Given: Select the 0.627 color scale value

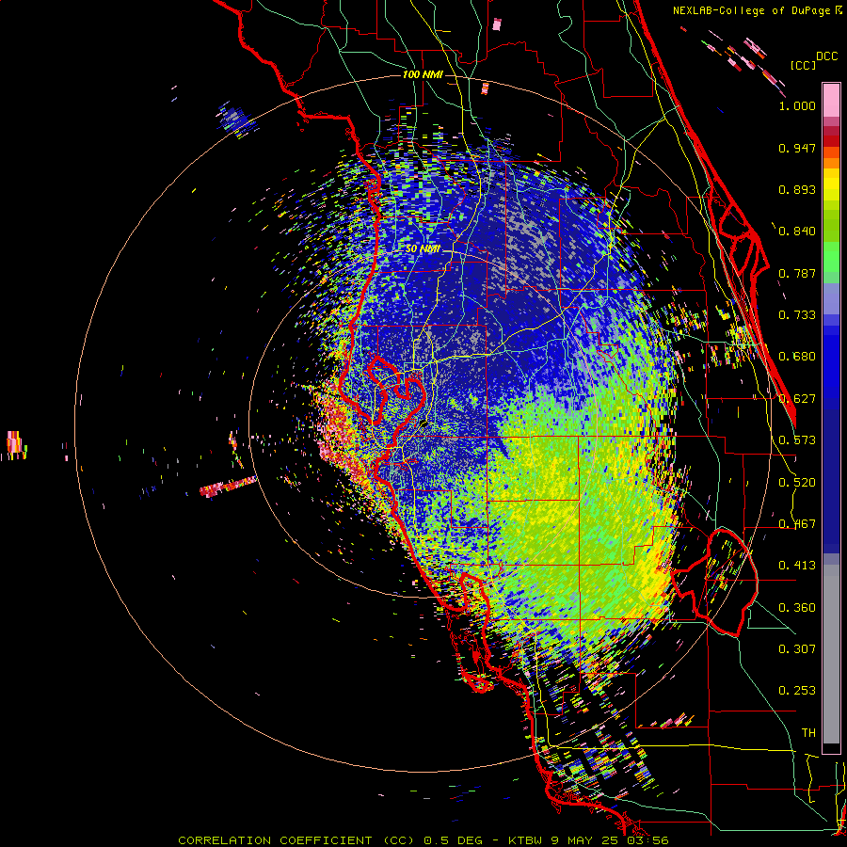Looking at the screenshot, I should coord(797,399).
